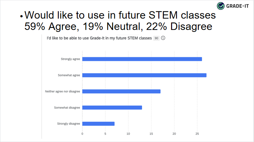
Task: Click the 'Somewhat agree' axis label
Action: point(69,75)
